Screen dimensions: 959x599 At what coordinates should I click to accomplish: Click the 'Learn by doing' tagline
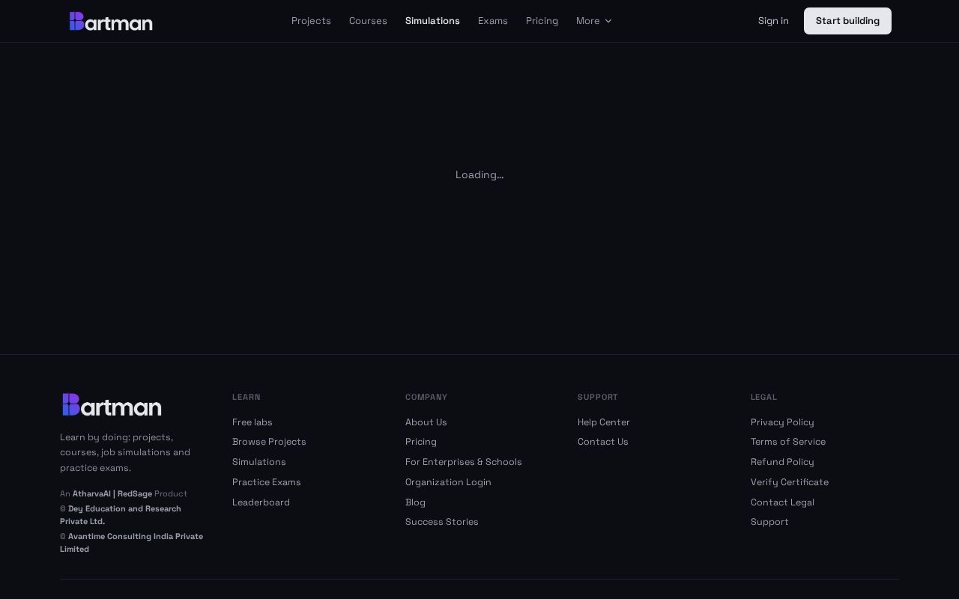125,452
